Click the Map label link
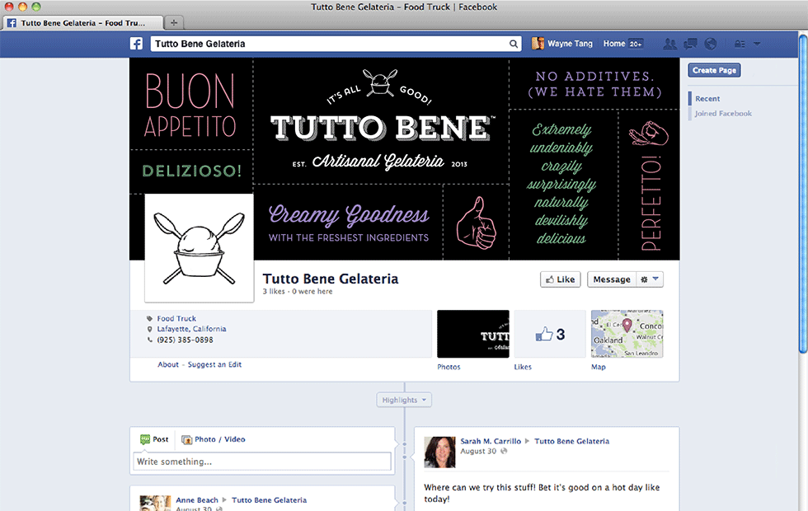This screenshot has height=511, width=808. pyautogui.click(x=599, y=367)
